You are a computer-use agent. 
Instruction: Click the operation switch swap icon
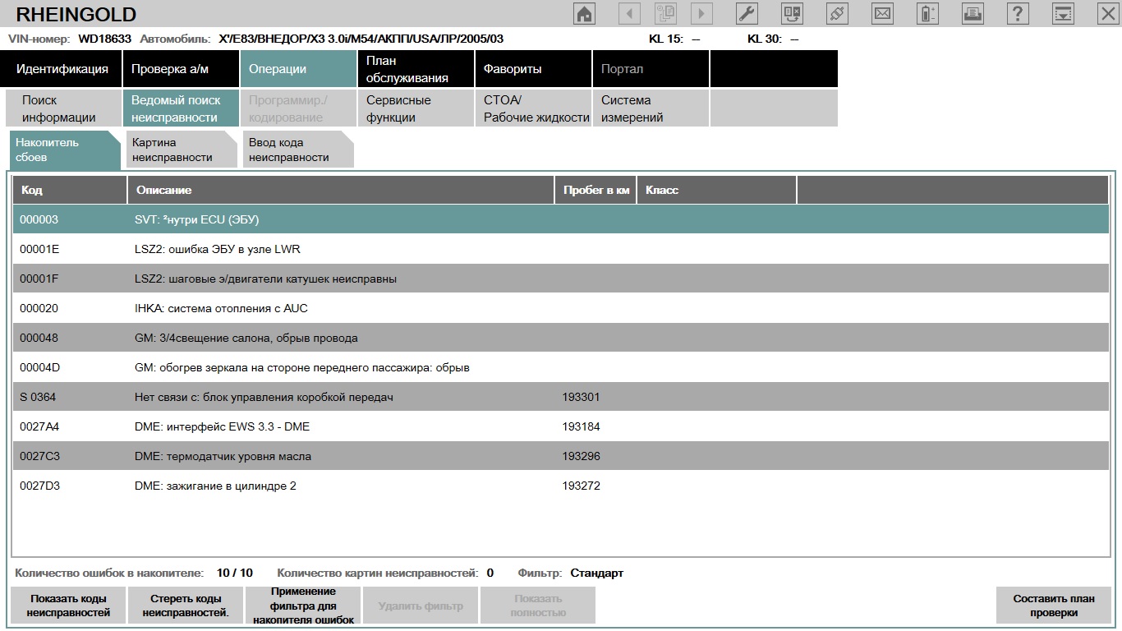(x=792, y=13)
